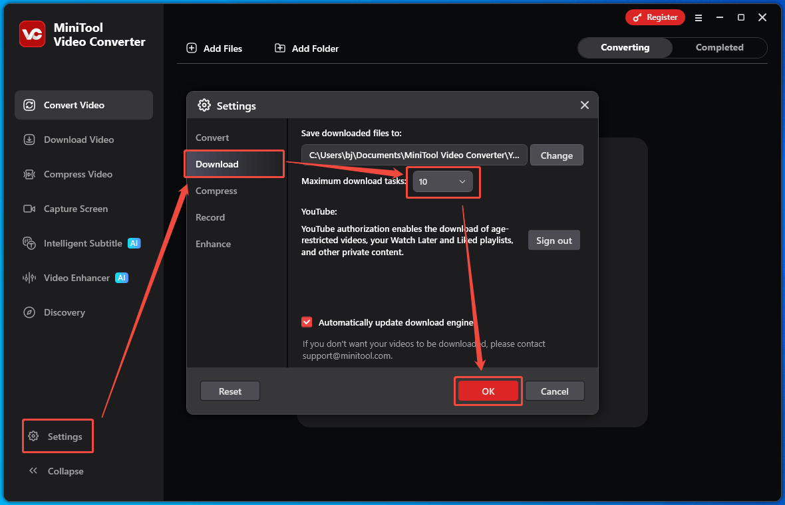Click the Change save path button
This screenshot has height=505, width=785.
(x=557, y=155)
